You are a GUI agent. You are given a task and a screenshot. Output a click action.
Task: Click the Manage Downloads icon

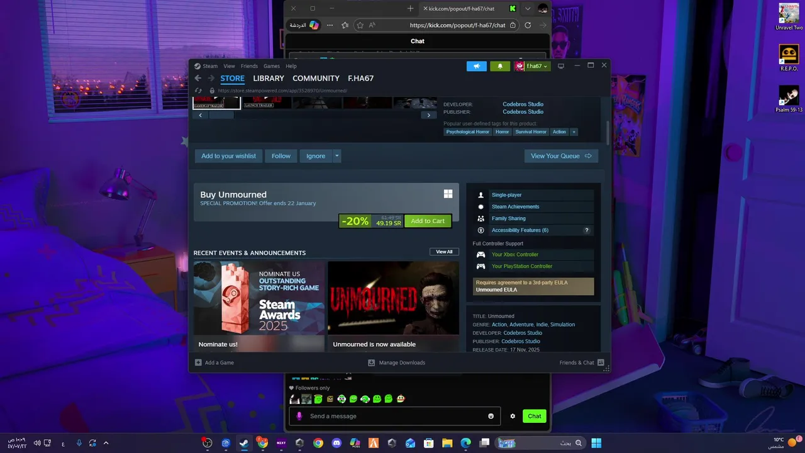tap(371, 362)
